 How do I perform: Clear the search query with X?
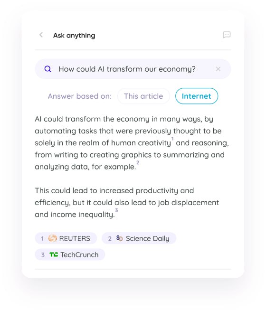(218, 69)
